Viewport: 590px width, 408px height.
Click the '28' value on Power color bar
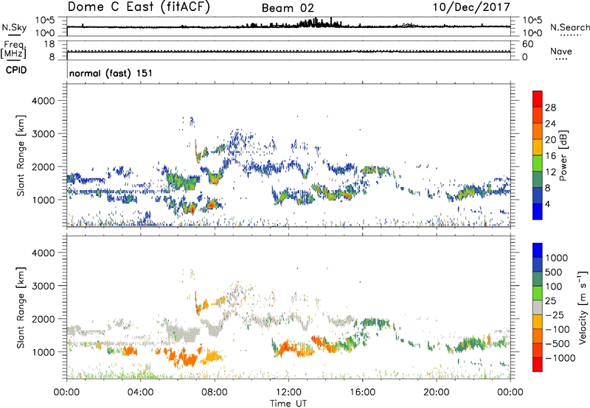point(550,108)
